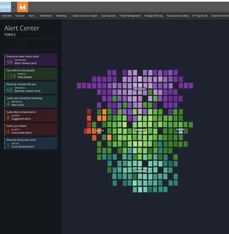Click the orange M logo tile

click(x=22, y=7)
